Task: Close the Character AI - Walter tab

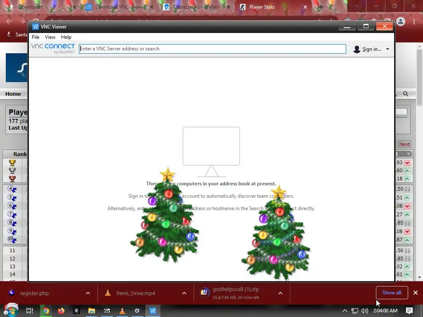Action: tap(228, 7)
